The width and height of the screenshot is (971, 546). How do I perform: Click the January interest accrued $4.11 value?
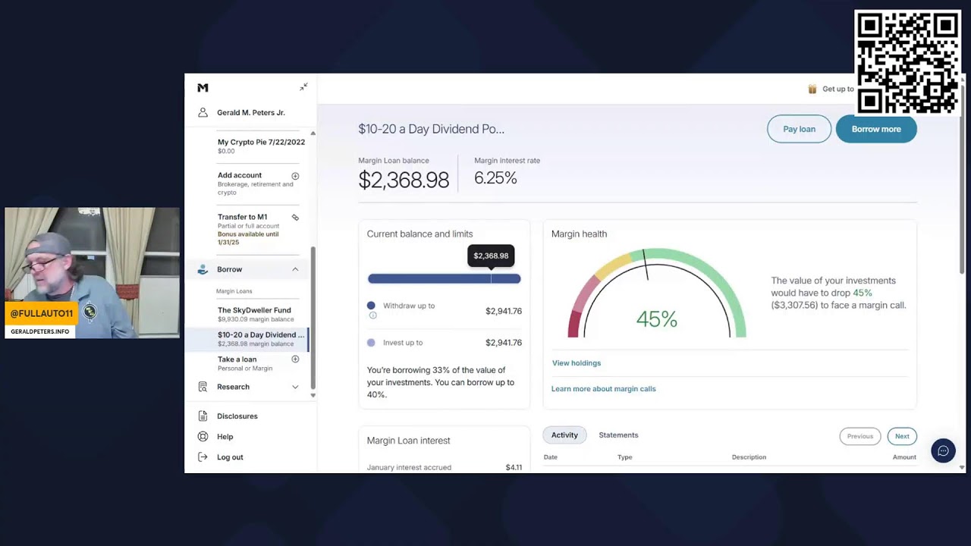click(514, 468)
